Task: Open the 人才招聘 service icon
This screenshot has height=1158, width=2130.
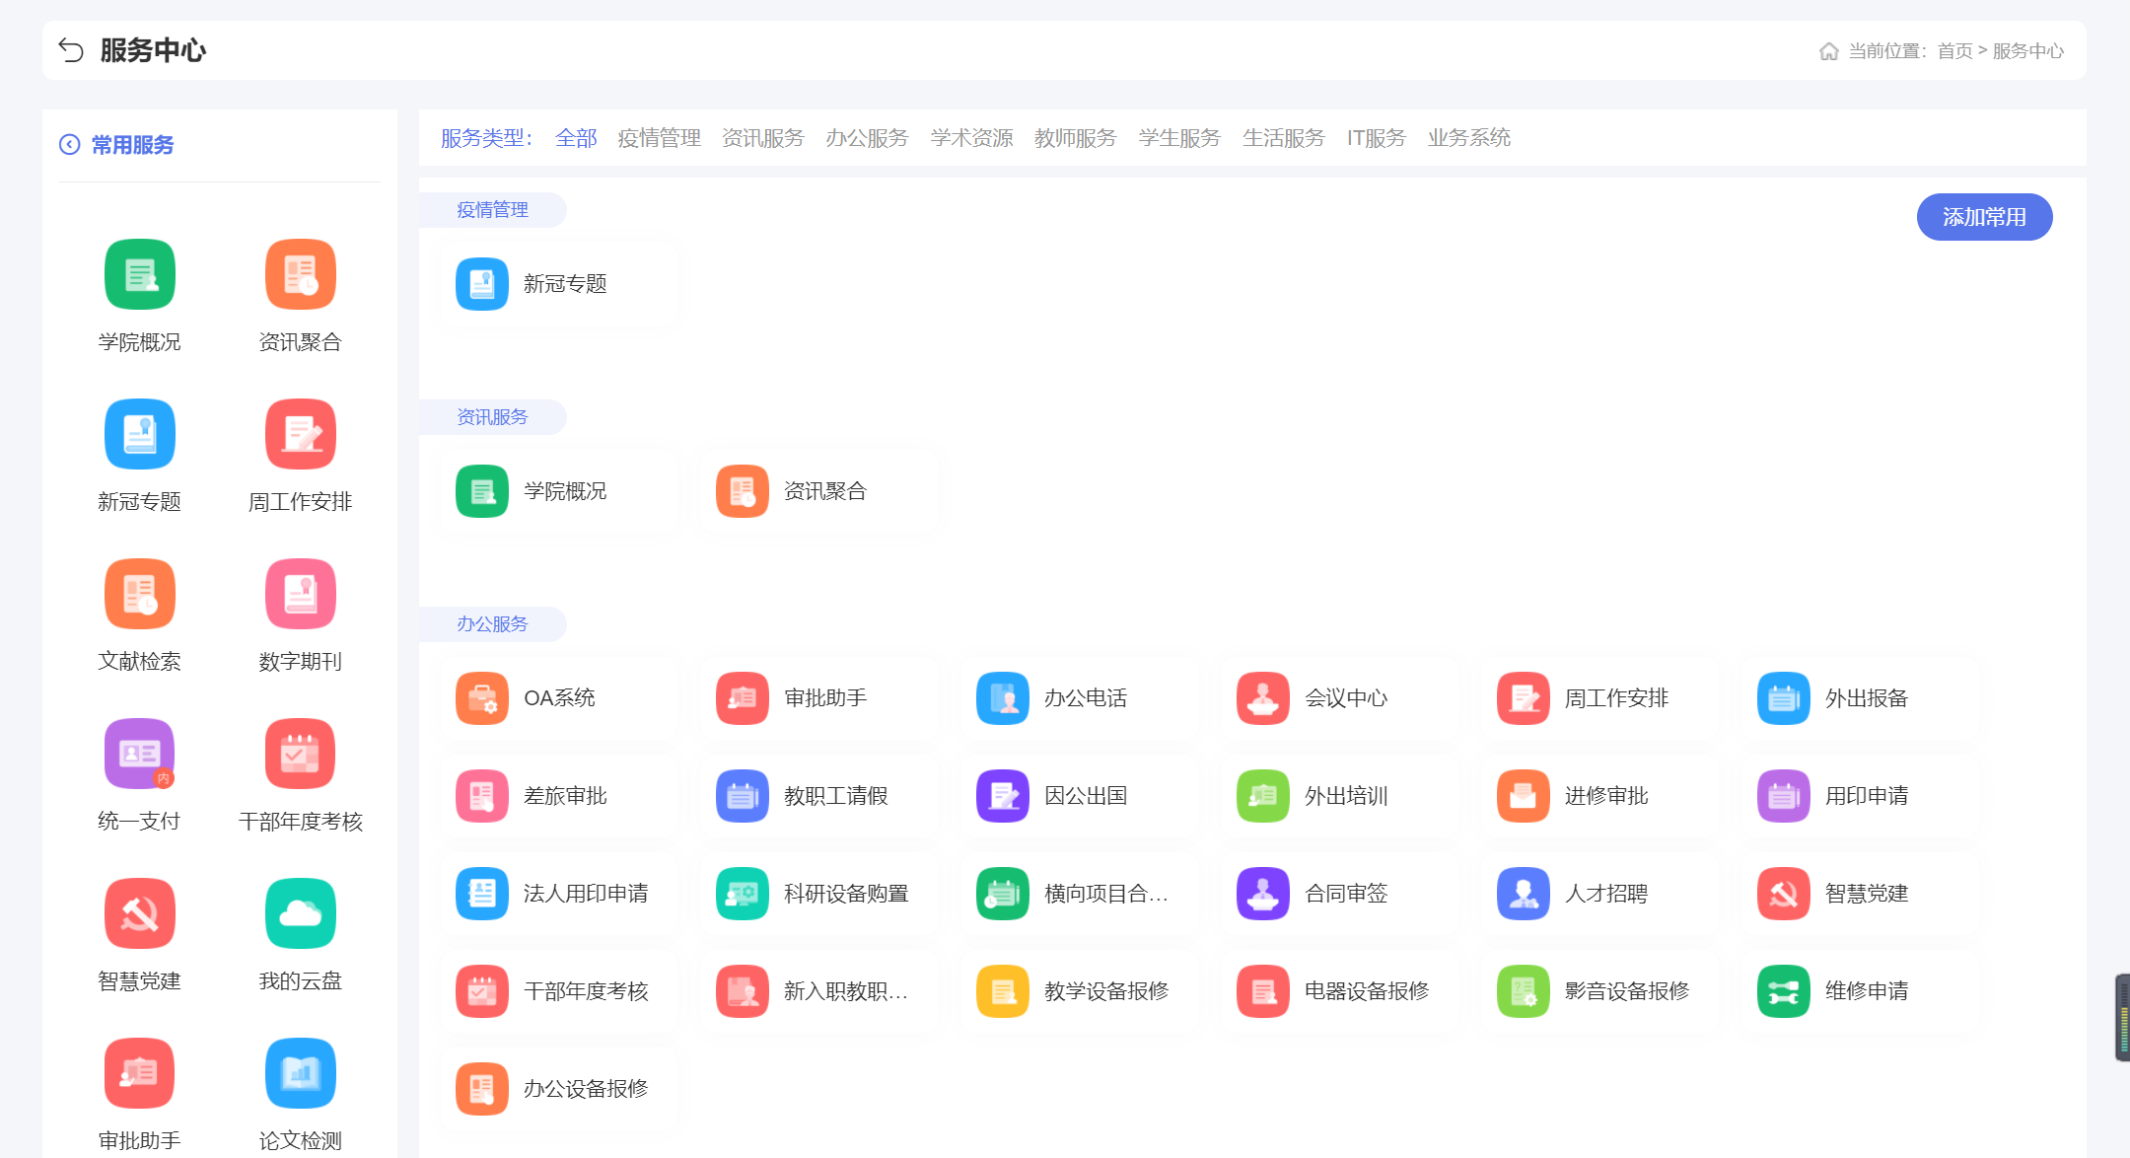Action: pyautogui.click(x=1524, y=894)
